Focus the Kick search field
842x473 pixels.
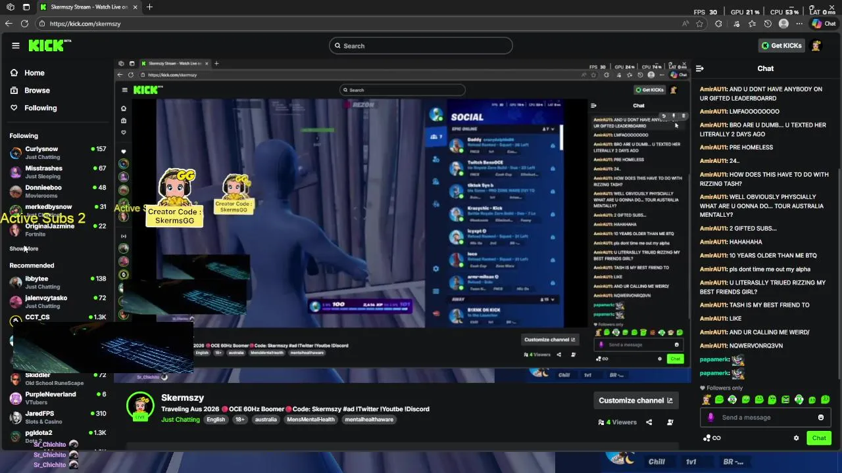coord(421,46)
